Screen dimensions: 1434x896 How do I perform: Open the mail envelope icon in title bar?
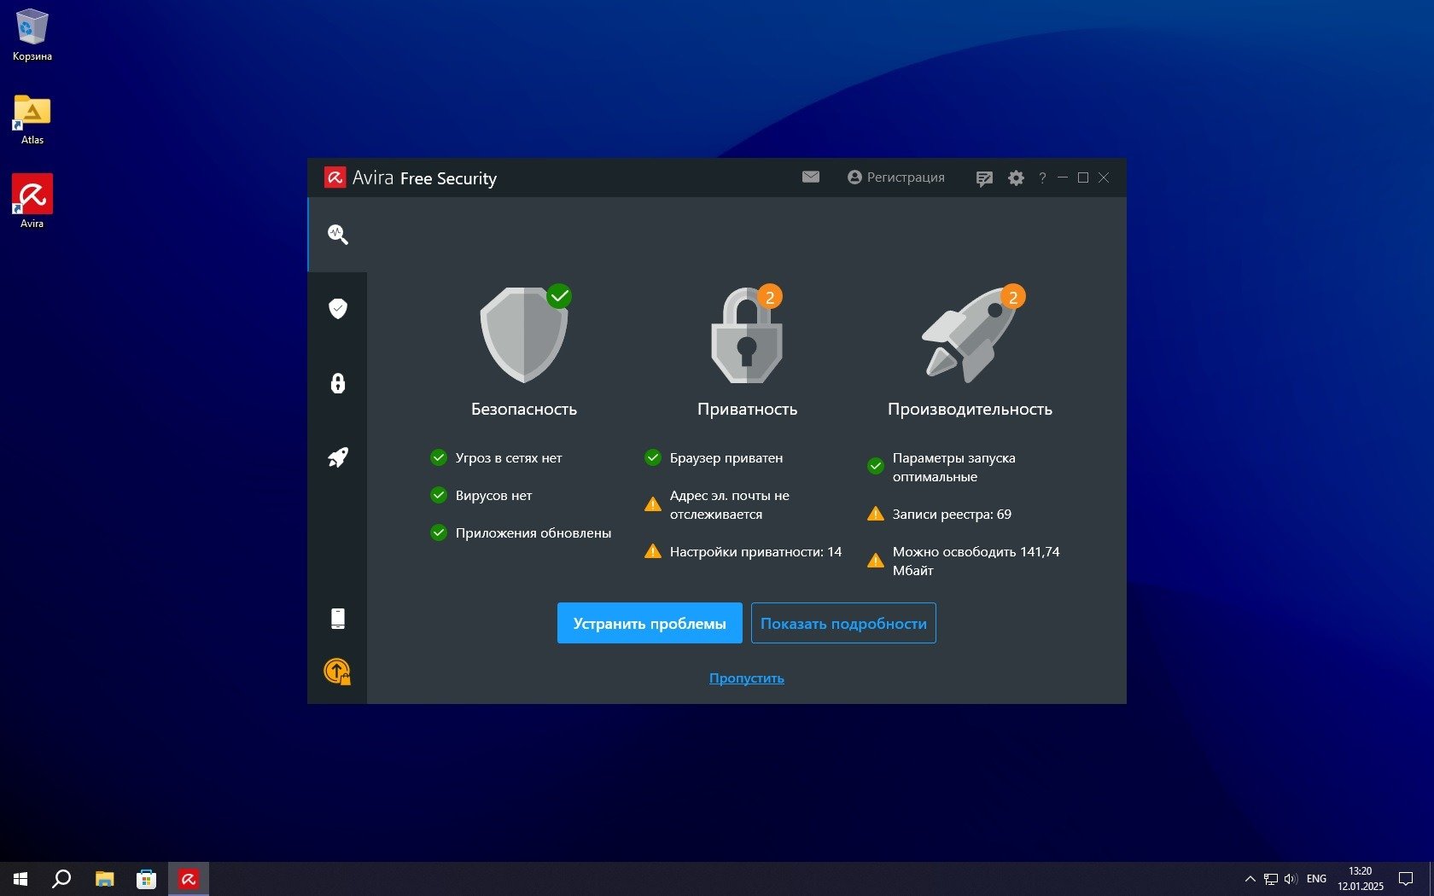(x=811, y=177)
